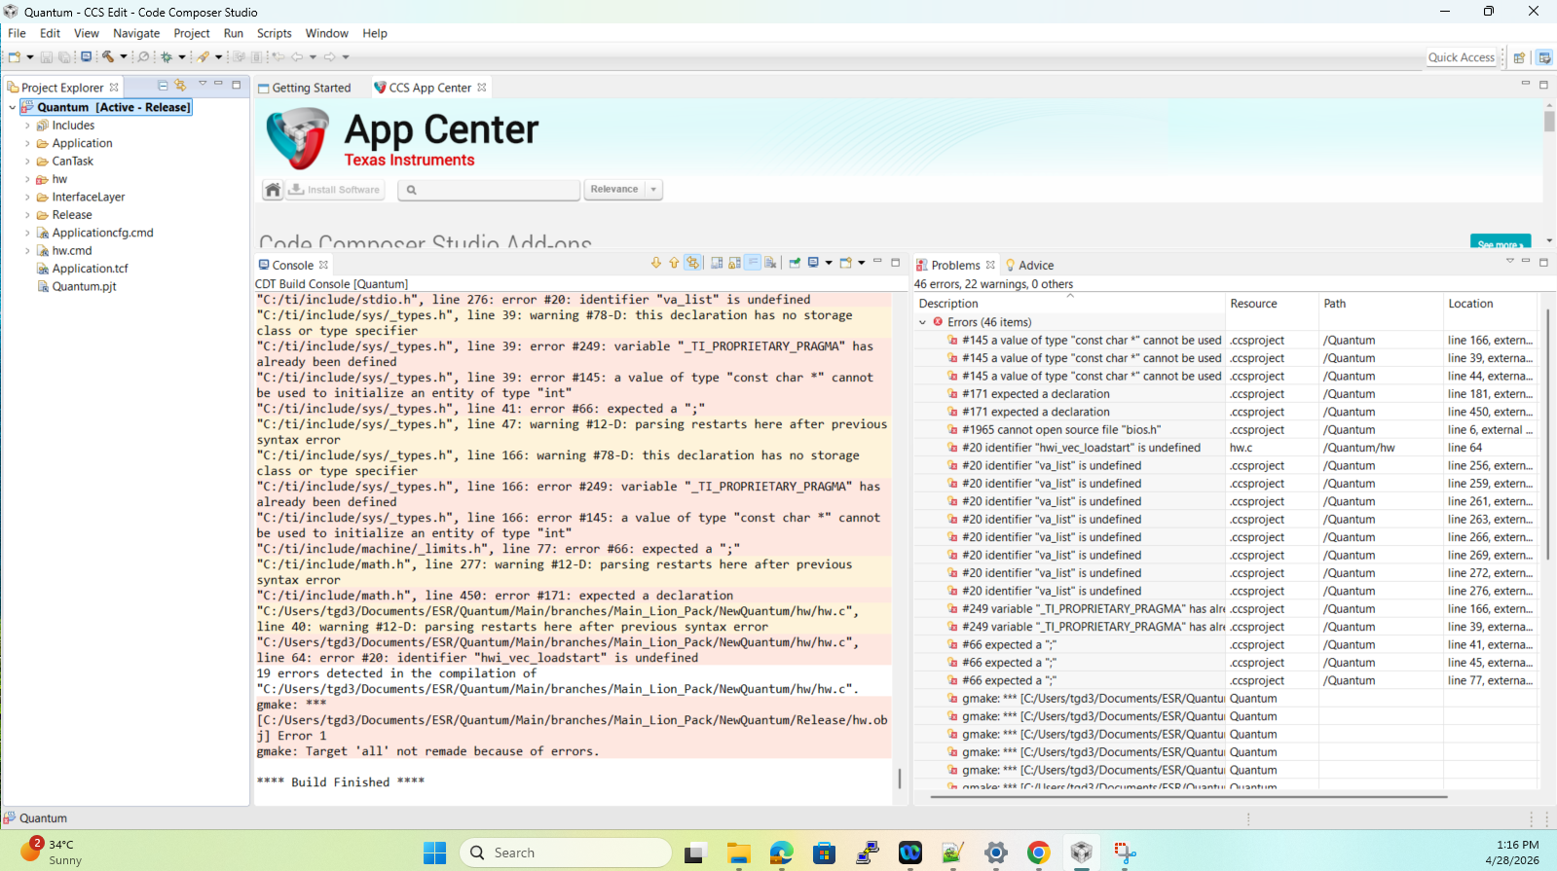The image size is (1557, 871).
Task: Open the Windows Start button
Action: tap(434, 853)
